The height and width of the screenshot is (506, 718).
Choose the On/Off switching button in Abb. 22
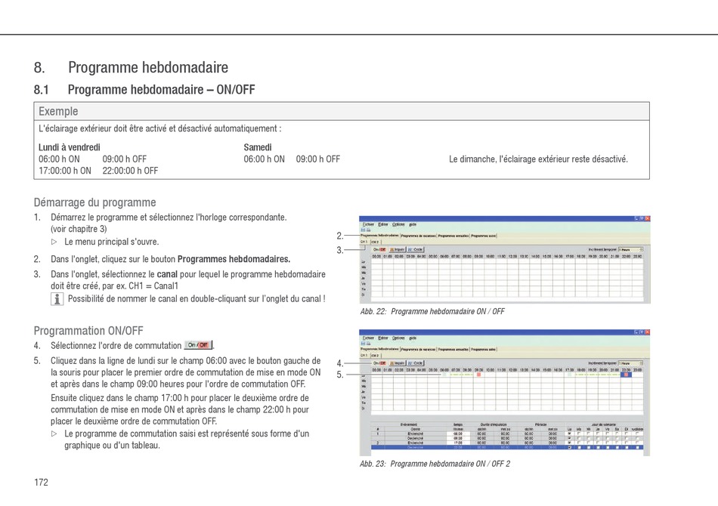click(379, 250)
